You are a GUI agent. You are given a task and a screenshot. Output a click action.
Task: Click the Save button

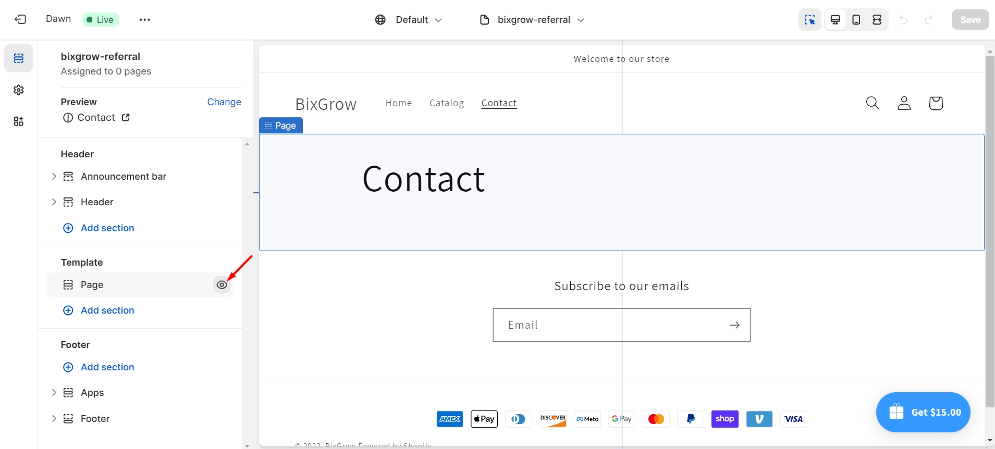point(970,20)
